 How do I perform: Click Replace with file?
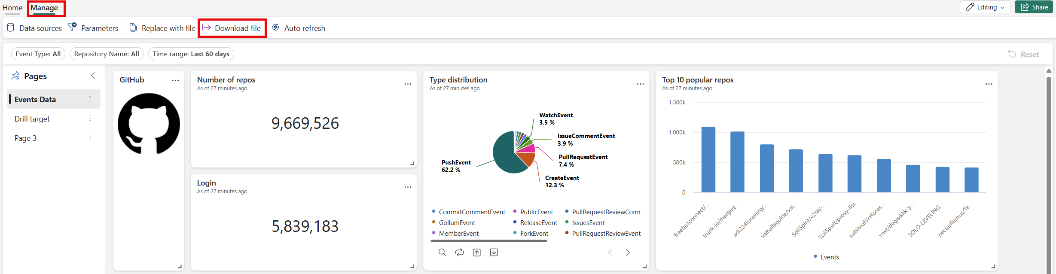click(162, 28)
